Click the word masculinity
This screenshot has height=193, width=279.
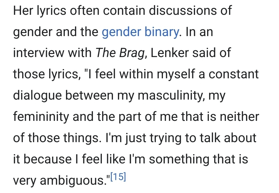[171, 96]
